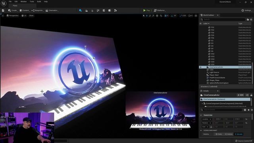Open World Outliner settings gear
This screenshot has width=254, height=143.
(251, 19)
